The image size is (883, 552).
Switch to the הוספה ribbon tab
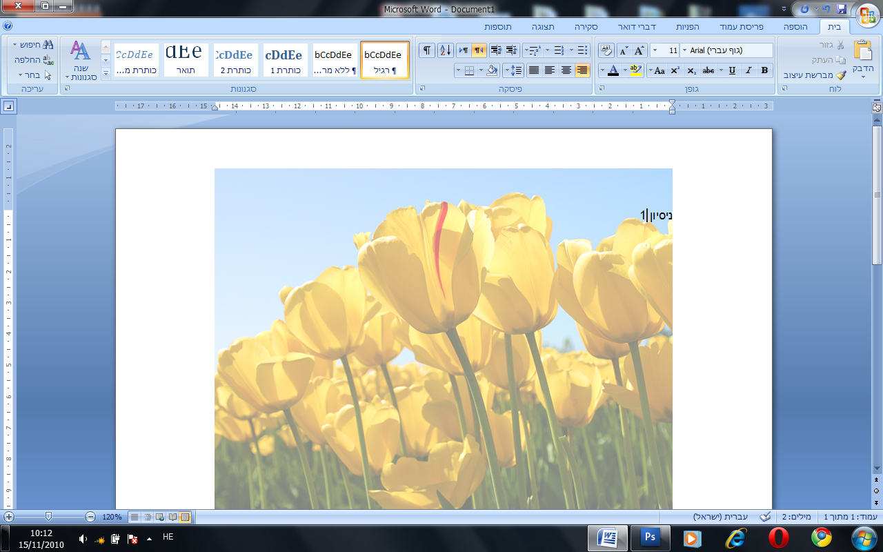coord(795,26)
